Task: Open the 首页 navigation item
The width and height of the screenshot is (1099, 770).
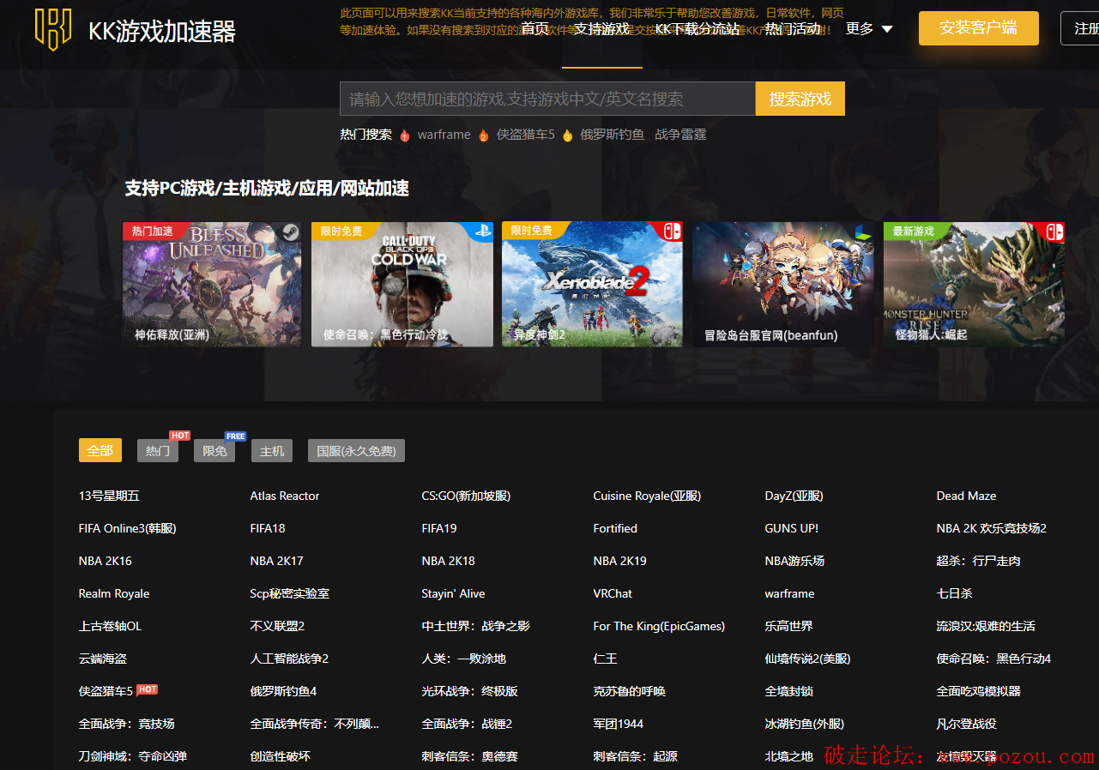Action: pyautogui.click(x=534, y=29)
